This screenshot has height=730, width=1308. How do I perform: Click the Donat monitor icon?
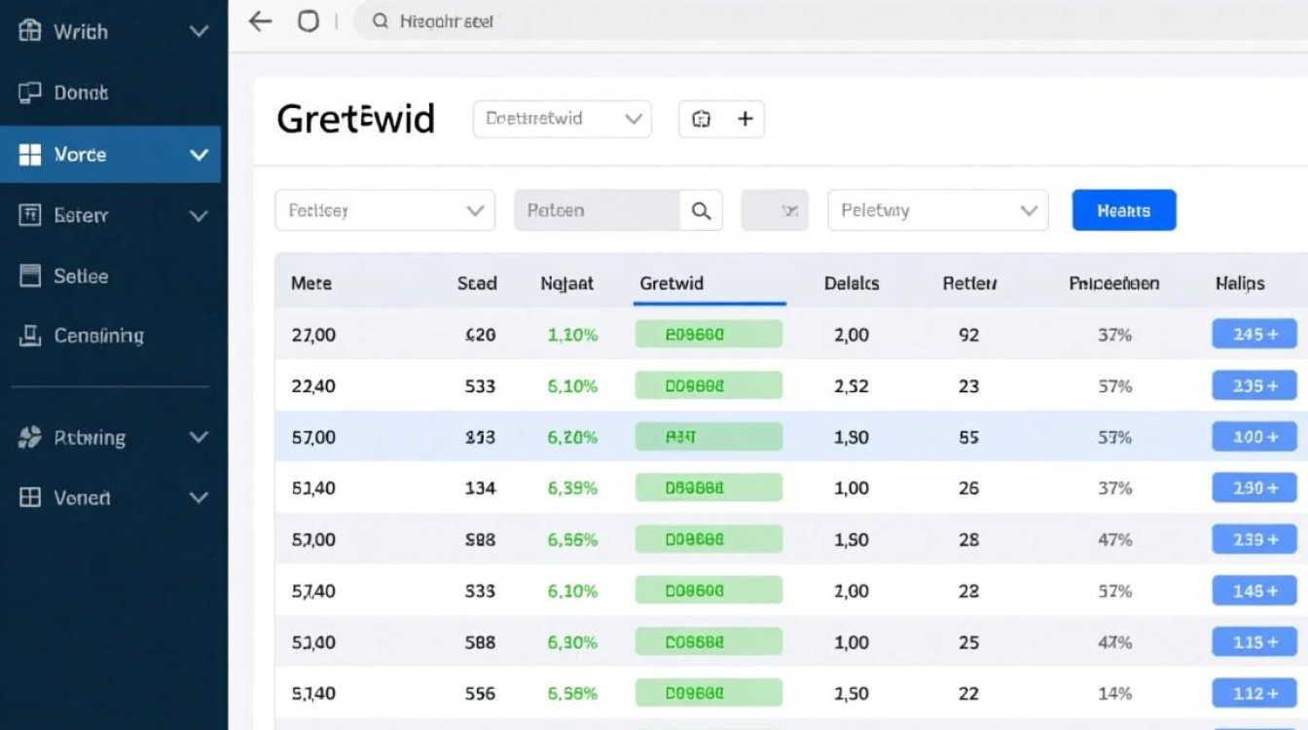32,92
